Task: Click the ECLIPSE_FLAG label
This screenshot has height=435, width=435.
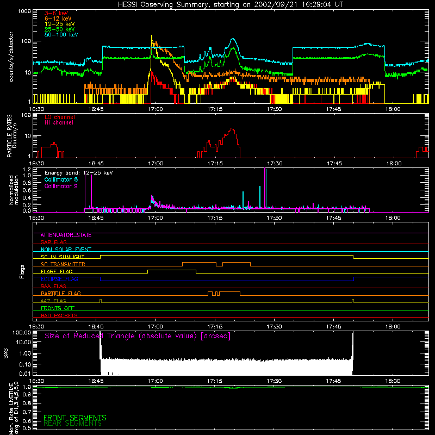Action: tap(59, 279)
